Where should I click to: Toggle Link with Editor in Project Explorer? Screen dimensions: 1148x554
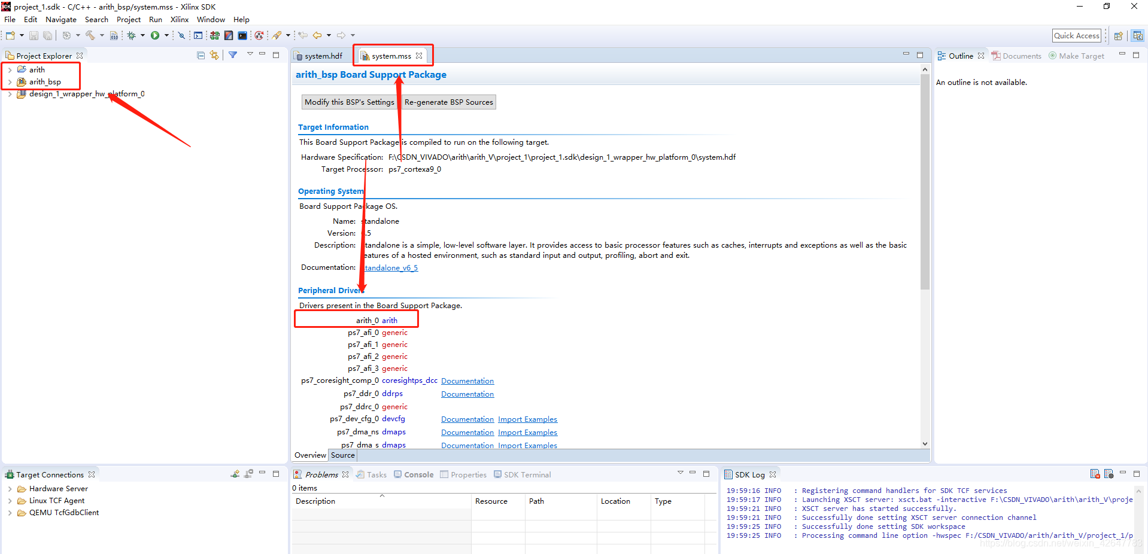coord(214,55)
